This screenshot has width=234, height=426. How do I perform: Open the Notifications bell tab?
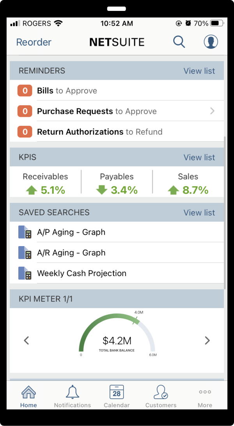(x=73, y=397)
